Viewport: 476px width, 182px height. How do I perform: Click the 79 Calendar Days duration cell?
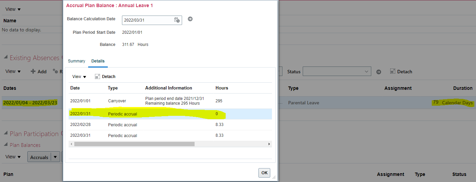tap(453, 102)
